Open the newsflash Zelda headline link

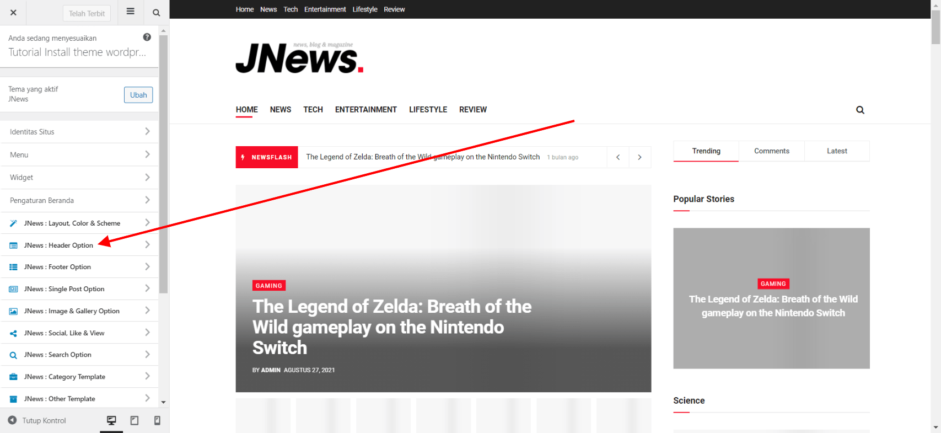pos(423,157)
